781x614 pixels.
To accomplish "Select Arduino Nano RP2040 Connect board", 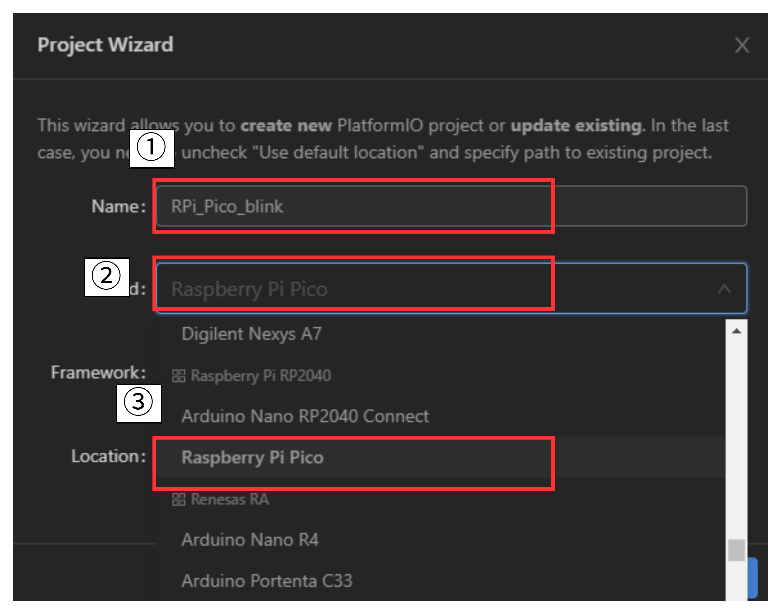I will pos(305,416).
